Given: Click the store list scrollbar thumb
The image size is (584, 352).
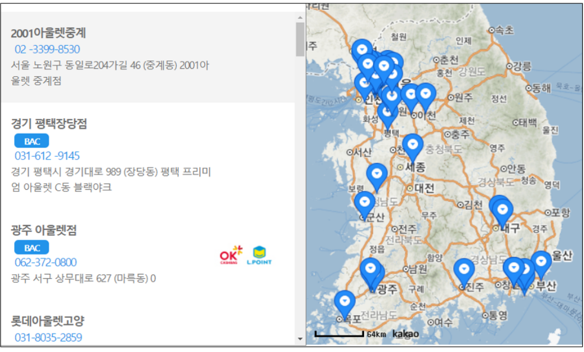Looking at the screenshot, I should tap(300, 40).
